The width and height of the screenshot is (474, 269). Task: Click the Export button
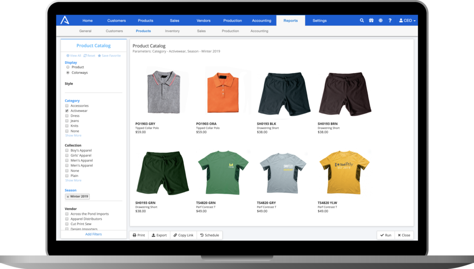point(159,235)
